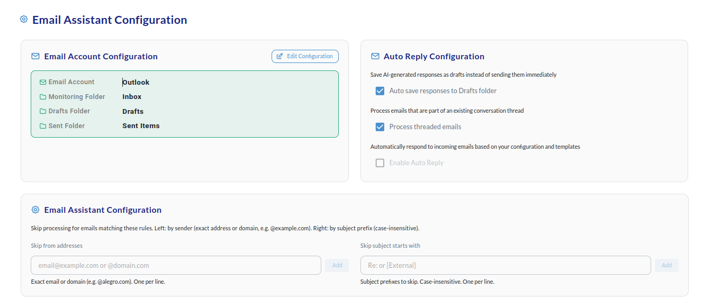Click the gear icon in lower Email Assistant Configuration panel
This screenshot has width=703, height=306.
(35, 210)
